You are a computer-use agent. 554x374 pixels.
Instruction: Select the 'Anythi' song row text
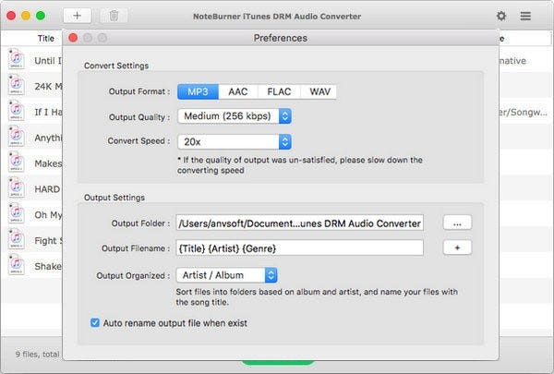pyautogui.click(x=48, y=138)
